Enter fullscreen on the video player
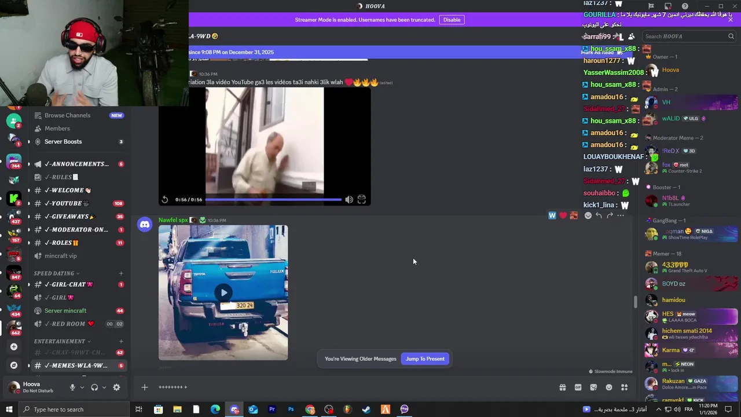The height and width of the screenshot is (417, 741). coord(362,199)
